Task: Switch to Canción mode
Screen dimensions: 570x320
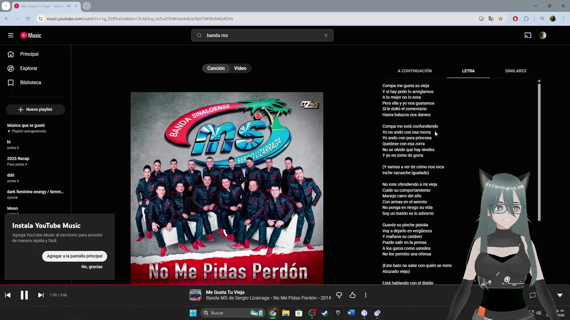Action: 216,68
